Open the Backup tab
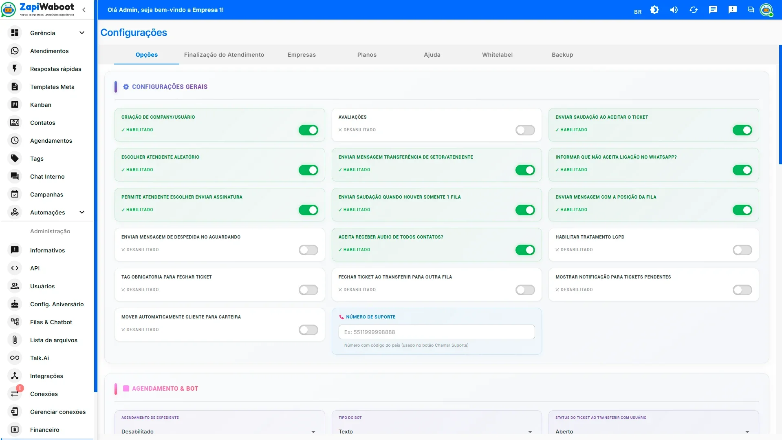Image resolution: width=782 pixels, height=440 pixels. pyautogui.click(x=562, y=55)
